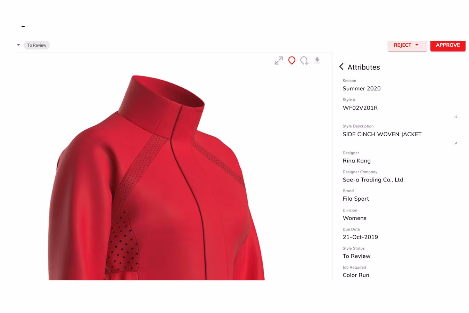This screenshot has width=469, height=313.
Task: Click Designer name Rina Kang
Action: pyautogui.click(x=357, y=161)
